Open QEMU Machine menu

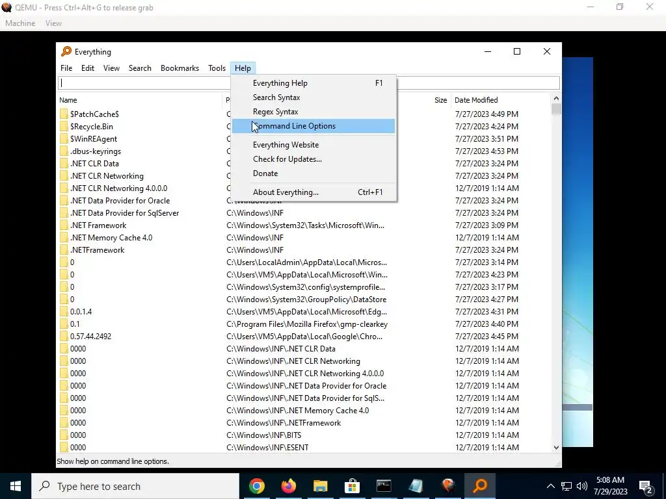pos(20,23)
